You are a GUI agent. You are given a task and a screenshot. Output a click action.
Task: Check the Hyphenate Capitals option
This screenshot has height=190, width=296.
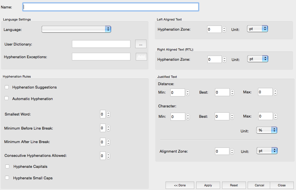point(7,166)
